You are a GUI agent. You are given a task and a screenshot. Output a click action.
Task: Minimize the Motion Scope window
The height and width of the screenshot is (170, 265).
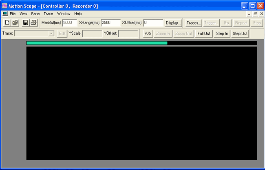click(244, 6)
